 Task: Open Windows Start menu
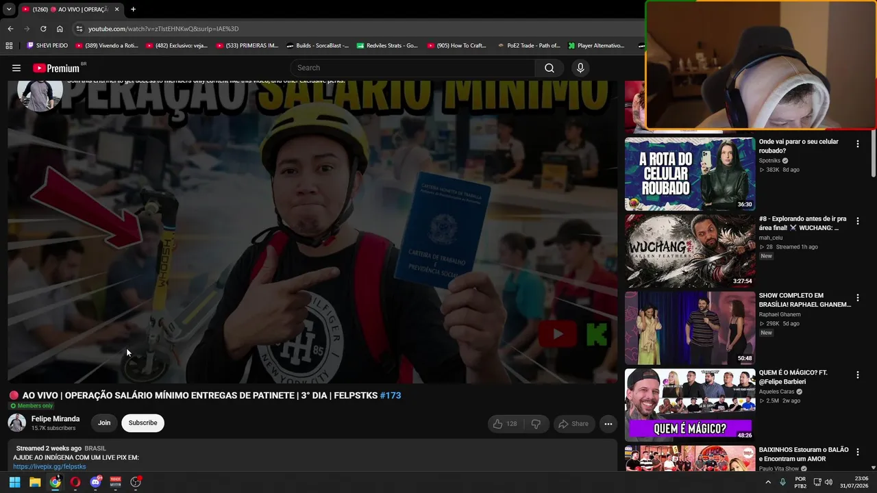click(x=14, y=482)
